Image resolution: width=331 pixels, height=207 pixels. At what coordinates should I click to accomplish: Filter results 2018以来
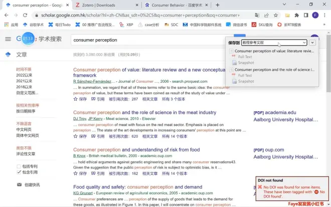tap(24, 87)
